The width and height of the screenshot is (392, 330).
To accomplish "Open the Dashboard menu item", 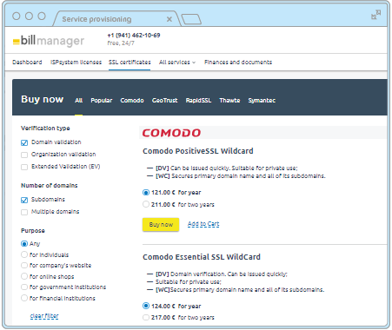I will [x=27, y=63].
